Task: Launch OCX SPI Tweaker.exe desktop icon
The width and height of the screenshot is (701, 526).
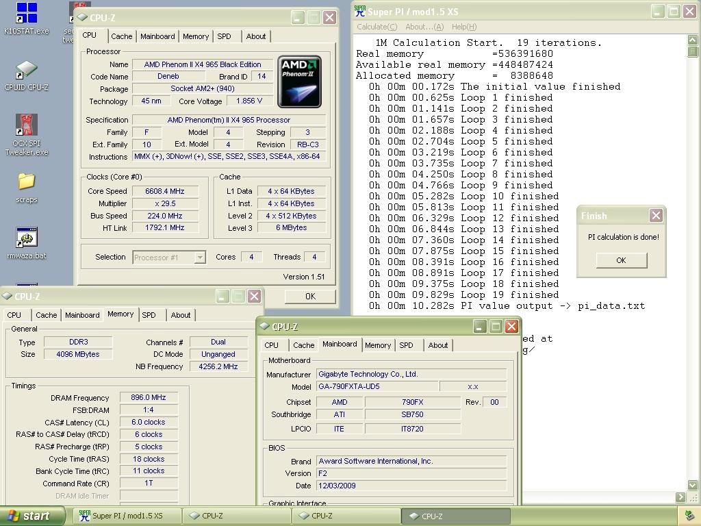Action: tap(27, 134)
